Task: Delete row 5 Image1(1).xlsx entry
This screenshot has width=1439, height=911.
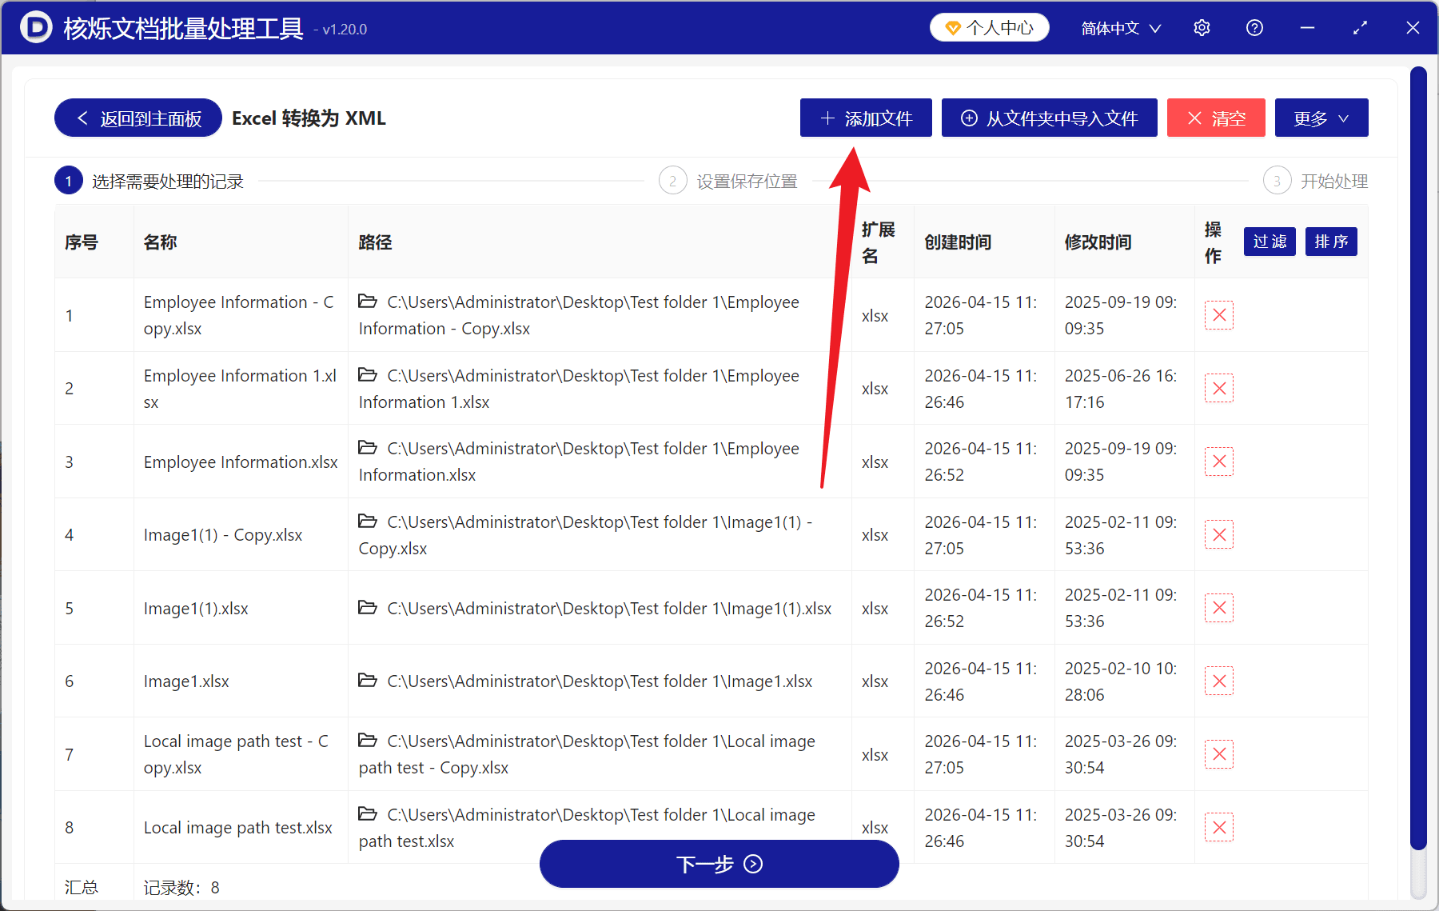Action: tap(1218, 608)
